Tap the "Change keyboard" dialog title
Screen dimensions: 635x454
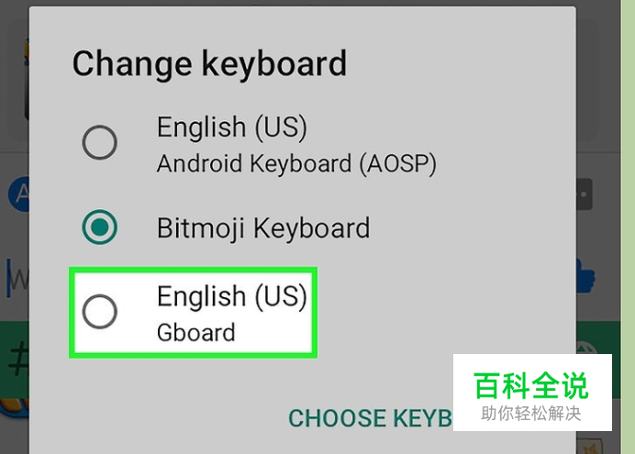pyautogui.click(x=209, y=64)
